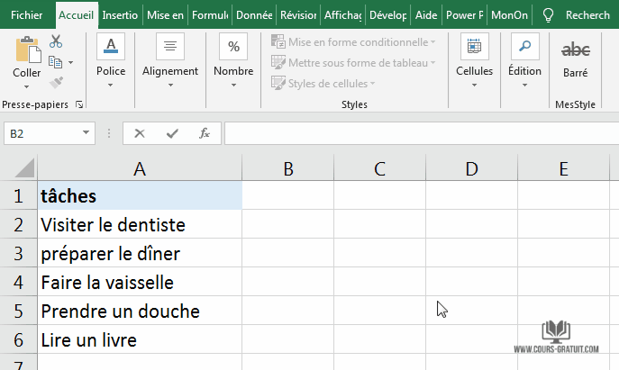Screen dimensions: 619x370
Task: Select column B header
Action: 288,168
